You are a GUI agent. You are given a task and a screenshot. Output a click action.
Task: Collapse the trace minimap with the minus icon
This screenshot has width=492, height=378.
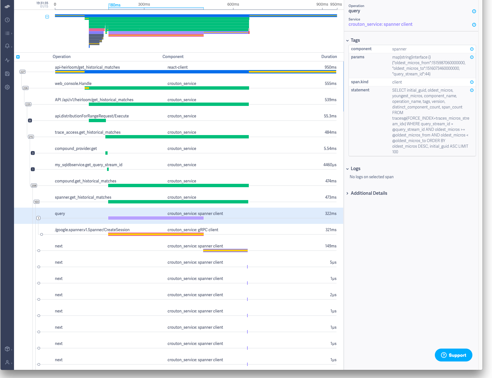pos(47,17)
